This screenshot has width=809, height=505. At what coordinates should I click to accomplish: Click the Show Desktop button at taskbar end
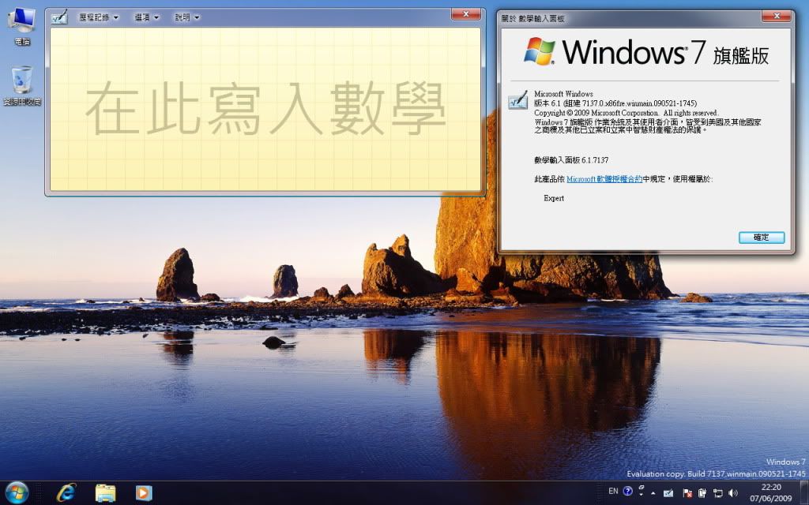tap(804, 493)
